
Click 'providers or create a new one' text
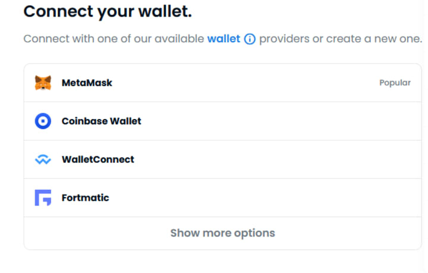point(340,39)
